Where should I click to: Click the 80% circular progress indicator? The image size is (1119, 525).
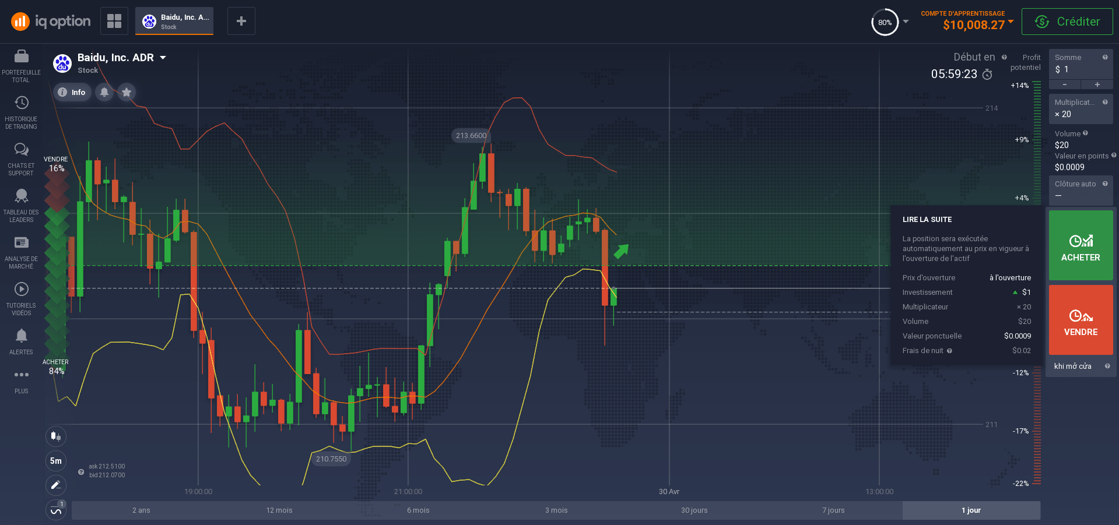(885, 22)
